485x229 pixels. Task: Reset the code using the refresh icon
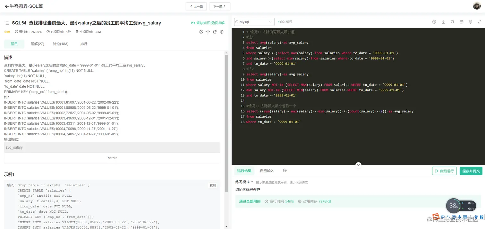[452, 22]
